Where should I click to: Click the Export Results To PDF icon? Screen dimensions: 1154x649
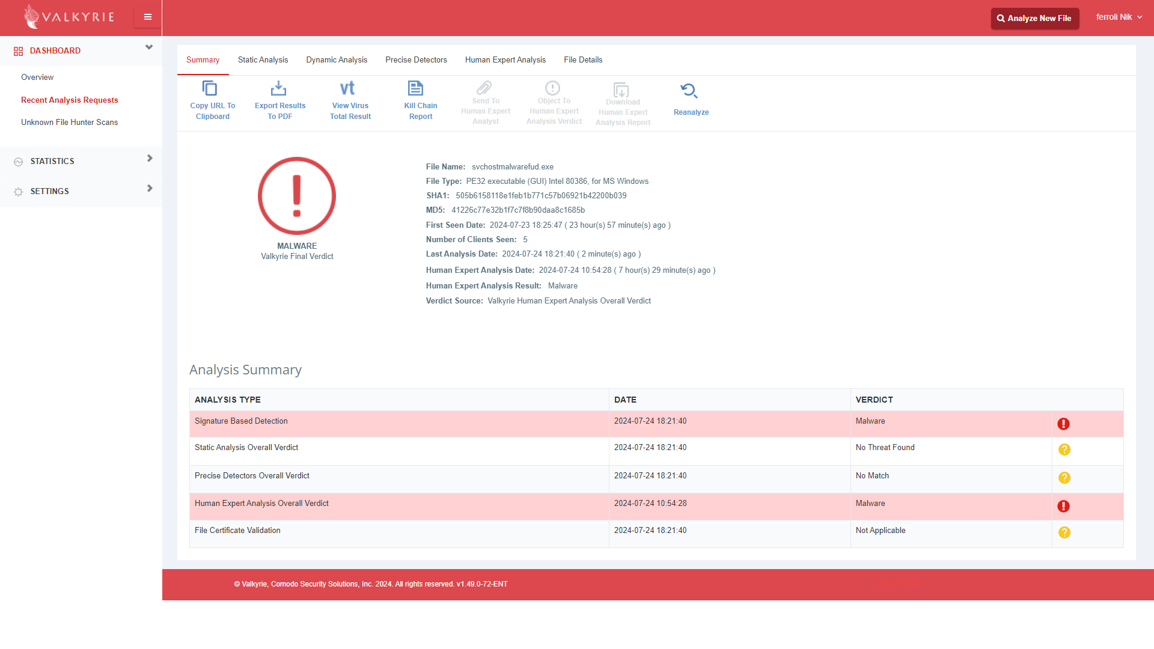[x=278, y=88]
